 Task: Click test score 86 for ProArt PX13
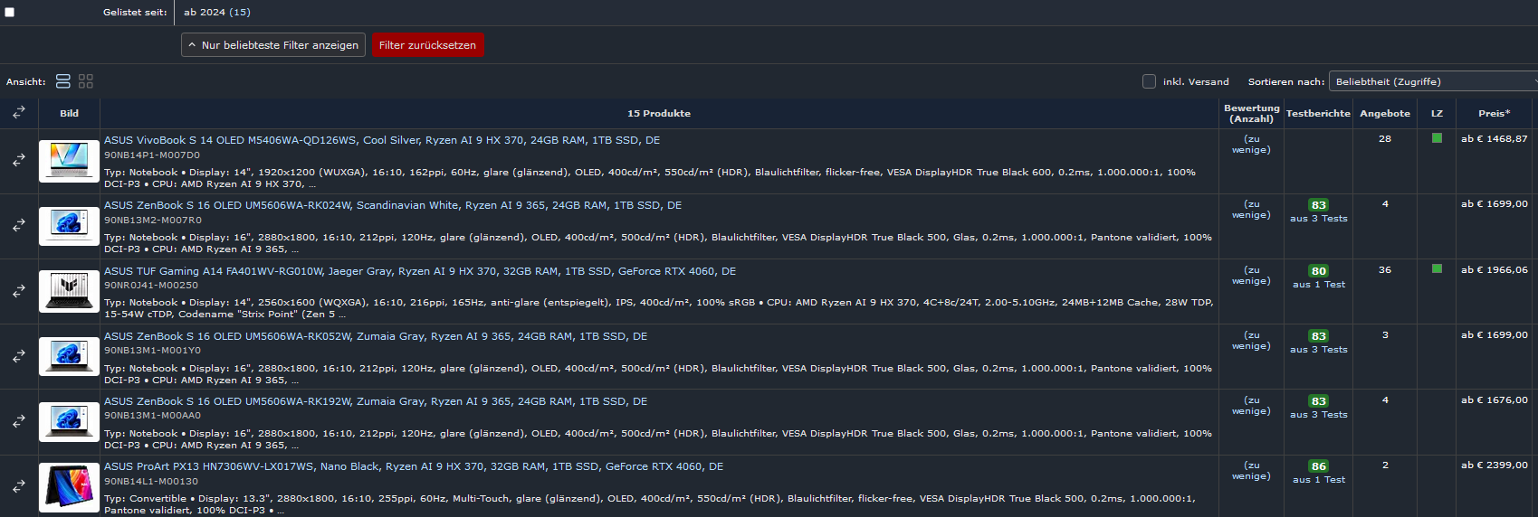pyautogui.click(x=1319, y=466)
